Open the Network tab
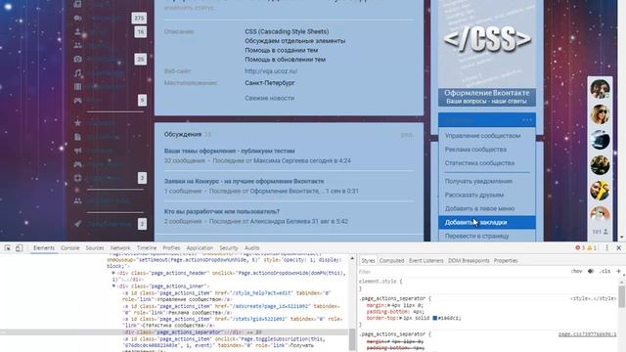626x352 pixels. (120, 247)
